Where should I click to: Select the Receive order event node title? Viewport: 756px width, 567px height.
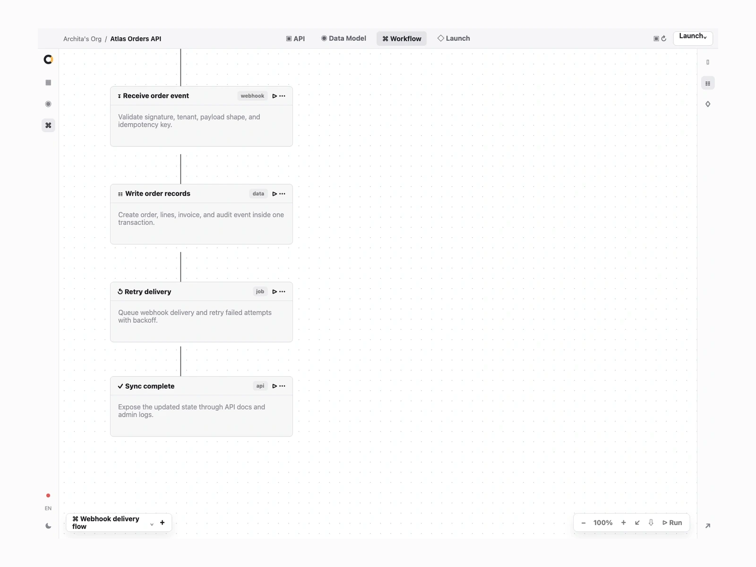pos(156,96)
